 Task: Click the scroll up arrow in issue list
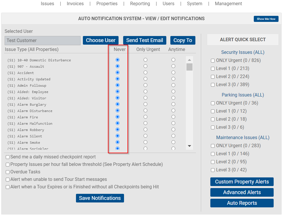[x=189, y=60]
